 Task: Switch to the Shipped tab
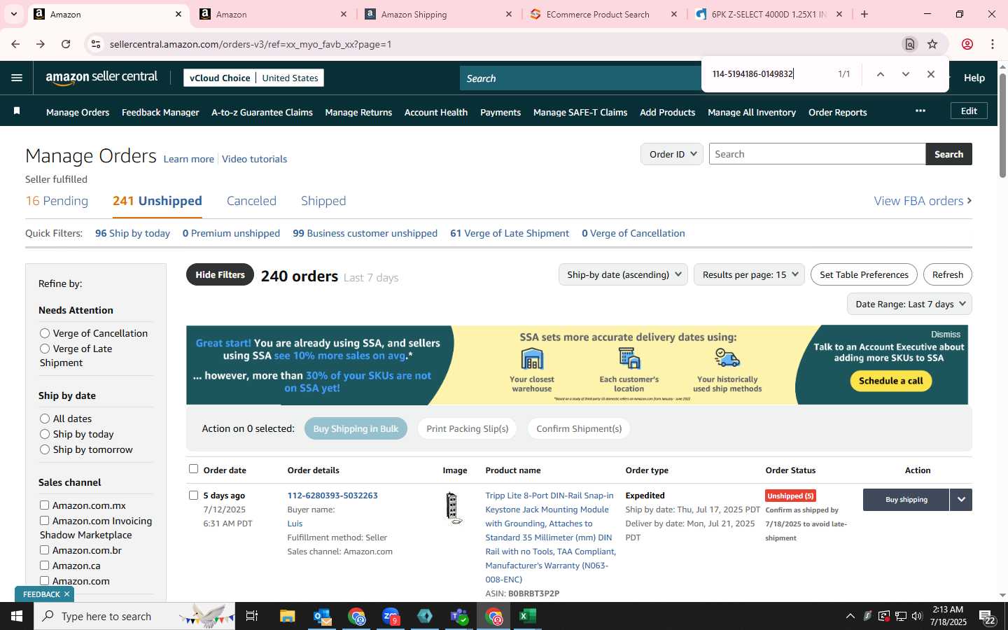pyautogui.click(x=323, y=201)
